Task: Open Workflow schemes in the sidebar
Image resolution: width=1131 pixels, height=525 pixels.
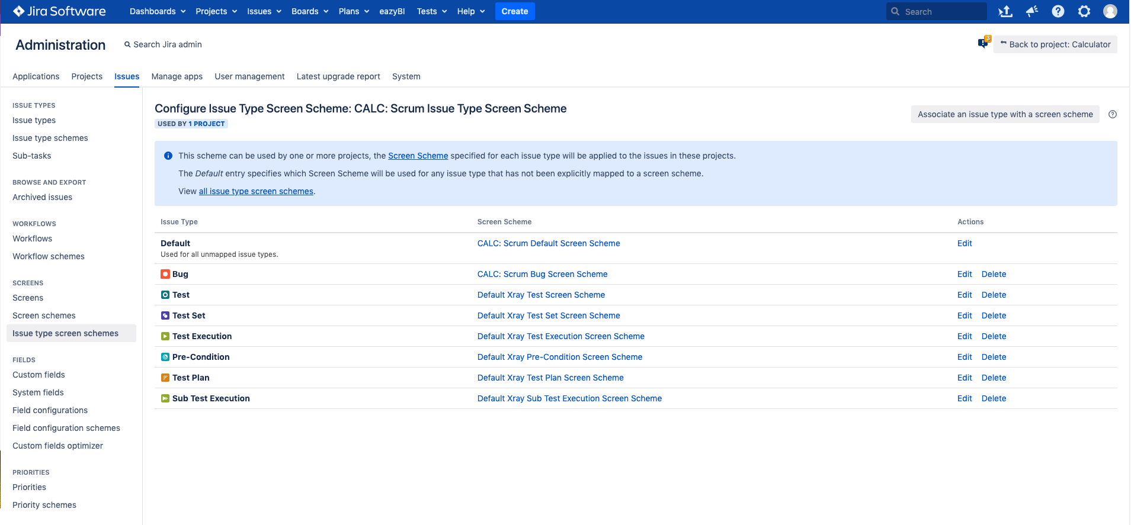Action: (49, 256)
